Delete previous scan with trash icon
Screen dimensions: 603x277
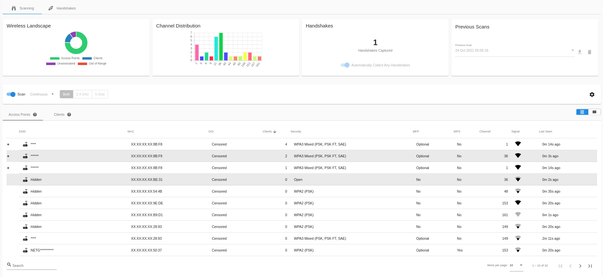[x=590, y=52]
